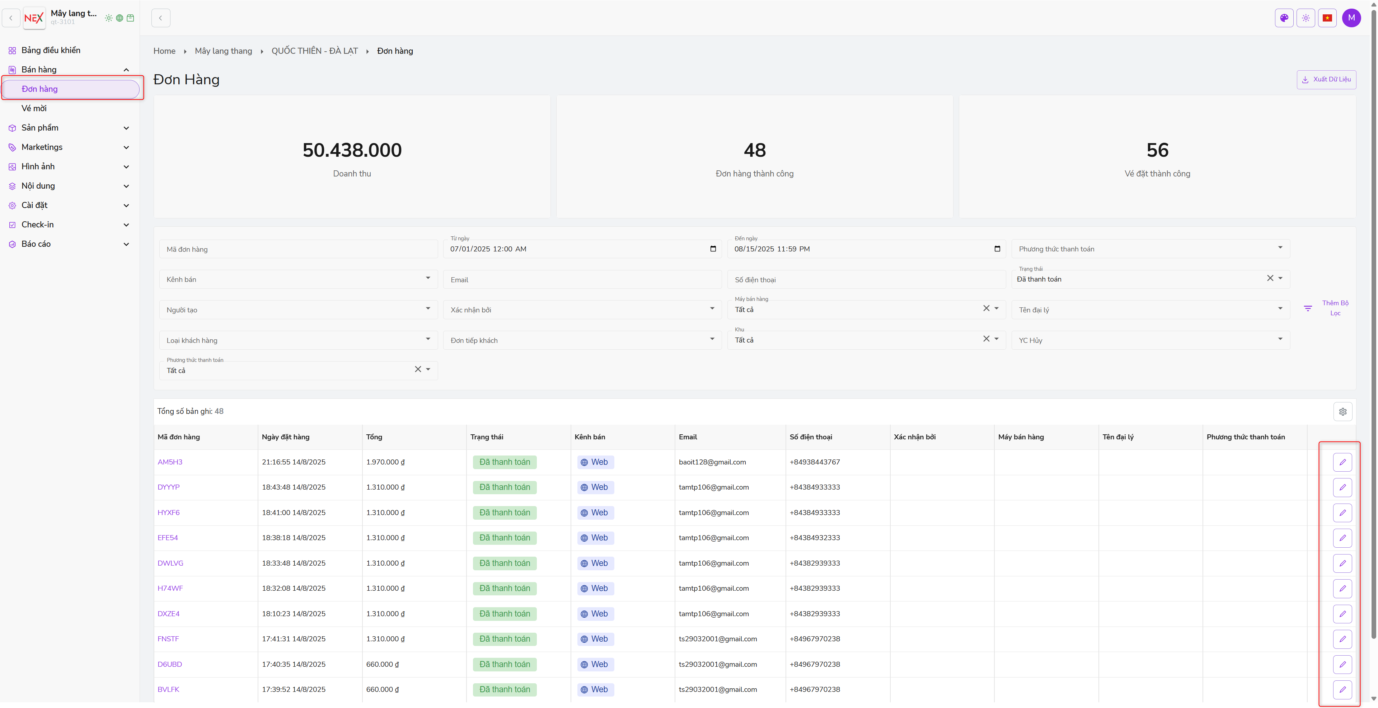Edit order AM5H3 with pencil icon
Viewport: 1378px width, 708px height.
tap(1342, 462)
